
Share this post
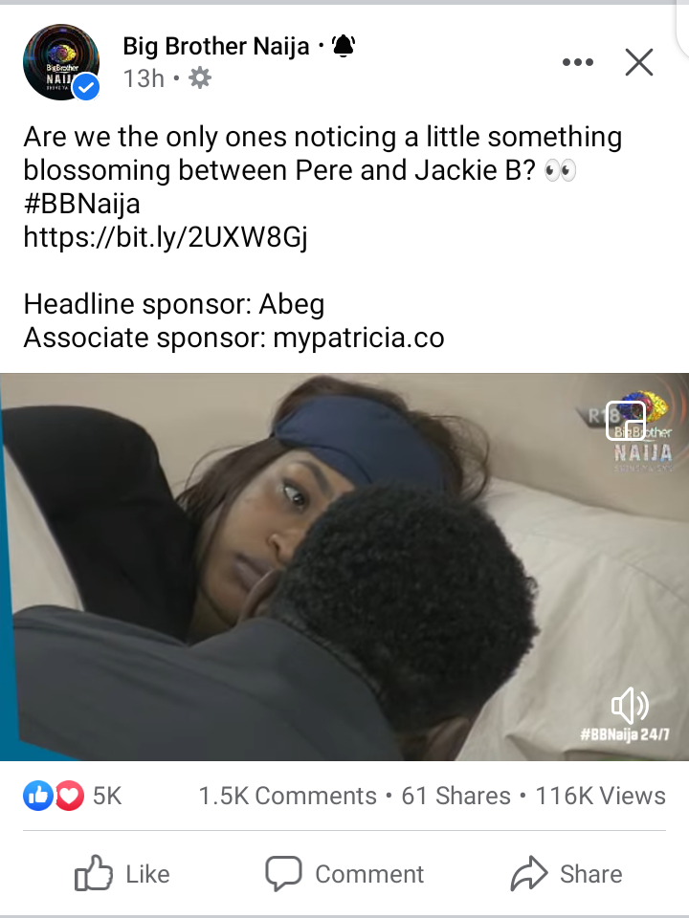click(x=566, y=873)
